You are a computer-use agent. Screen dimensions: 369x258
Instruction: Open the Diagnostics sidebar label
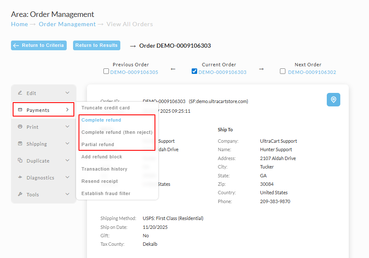click(x=40, y=178)
